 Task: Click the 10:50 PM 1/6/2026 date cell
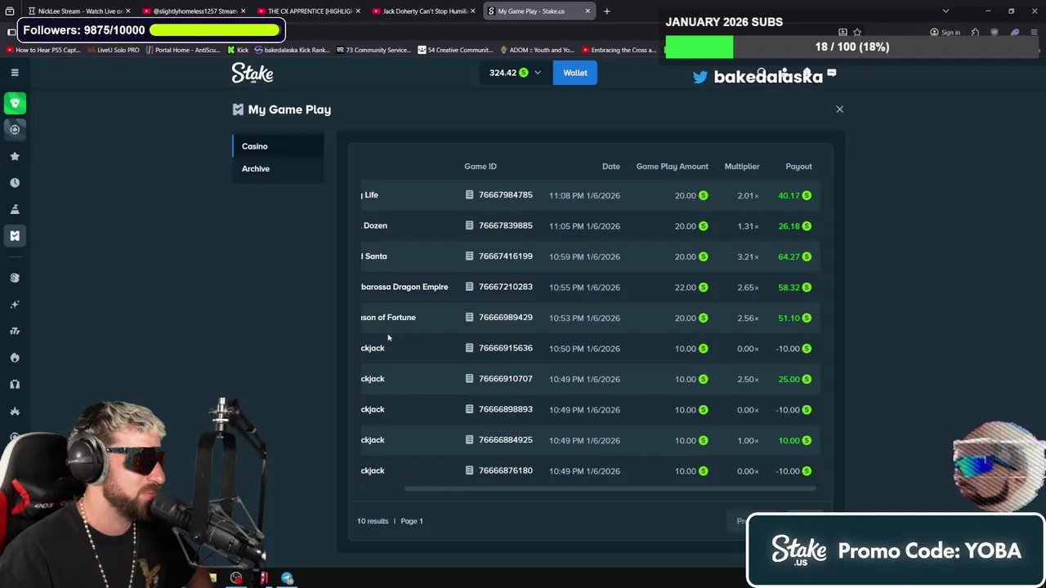point(584,349)
